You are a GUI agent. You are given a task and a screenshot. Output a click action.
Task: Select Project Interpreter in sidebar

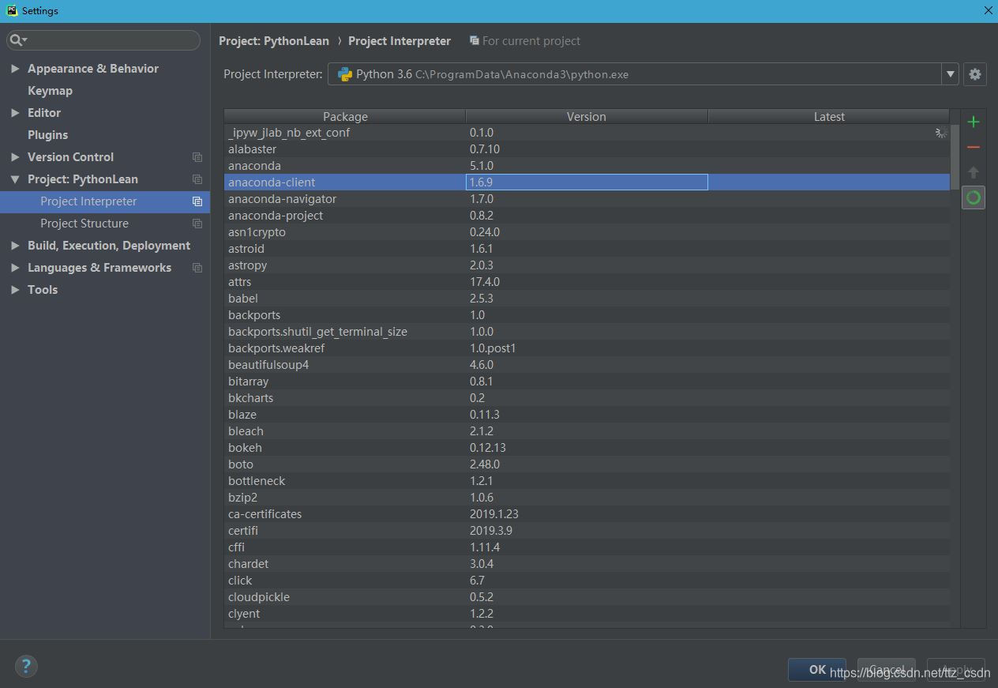105,201
